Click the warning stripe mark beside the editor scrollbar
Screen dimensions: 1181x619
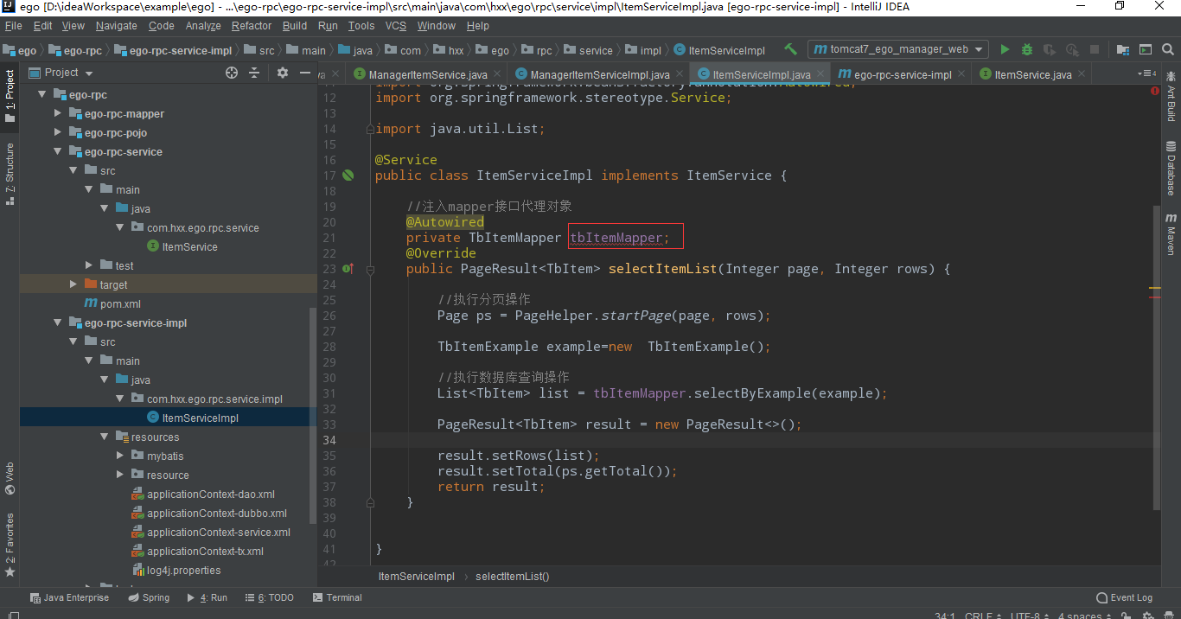tap(1155, 288)
